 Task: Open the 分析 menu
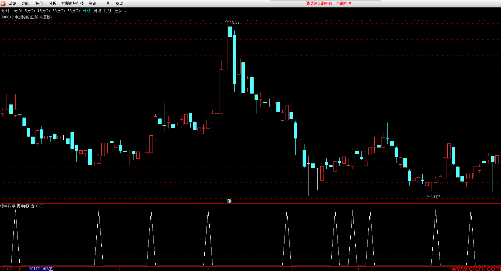(x=53, y=3)
